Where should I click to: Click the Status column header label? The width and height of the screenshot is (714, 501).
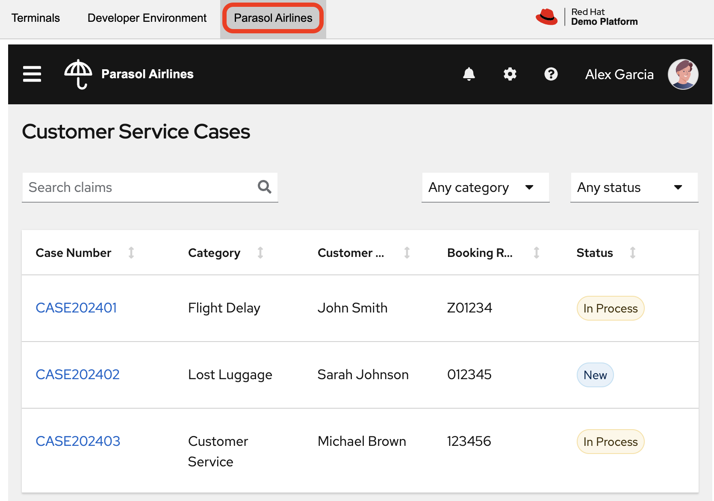(x=595, y=253)
